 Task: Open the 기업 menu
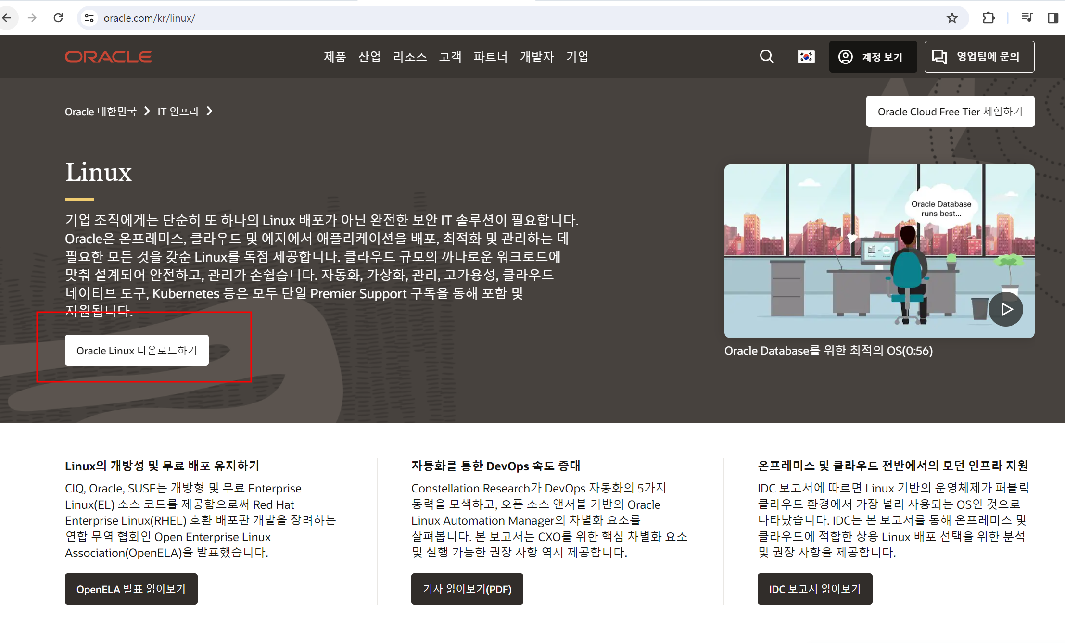tap(577, 57)
